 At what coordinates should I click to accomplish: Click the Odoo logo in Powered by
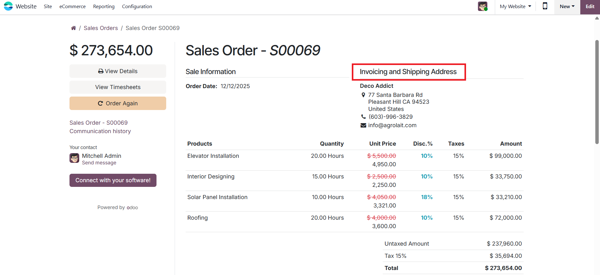coord(132,207)
